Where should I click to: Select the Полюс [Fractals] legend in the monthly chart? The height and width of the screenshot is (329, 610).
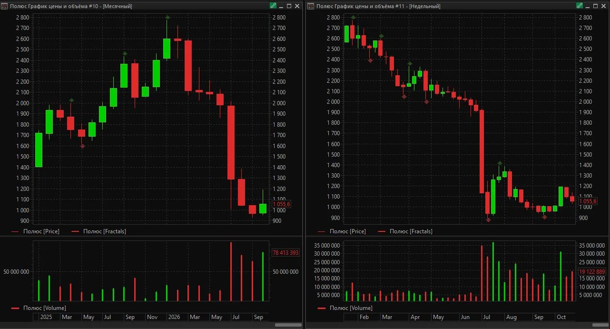pyautogui.click(x=99, y=231)
